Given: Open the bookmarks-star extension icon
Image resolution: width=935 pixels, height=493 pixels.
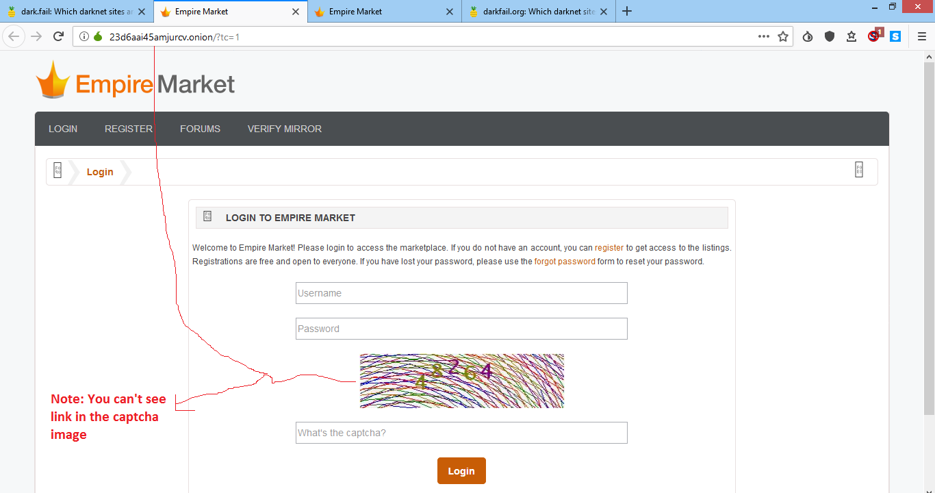Looking at the screenshot, I should click(x=851, y=37).
